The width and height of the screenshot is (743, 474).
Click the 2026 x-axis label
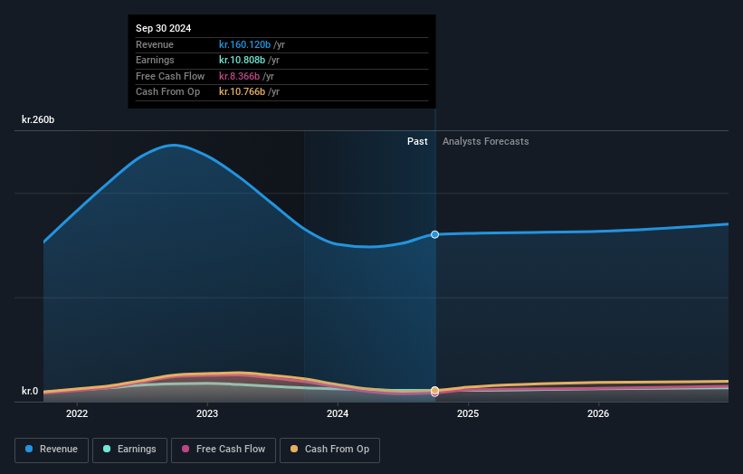[x=598, y=413]
